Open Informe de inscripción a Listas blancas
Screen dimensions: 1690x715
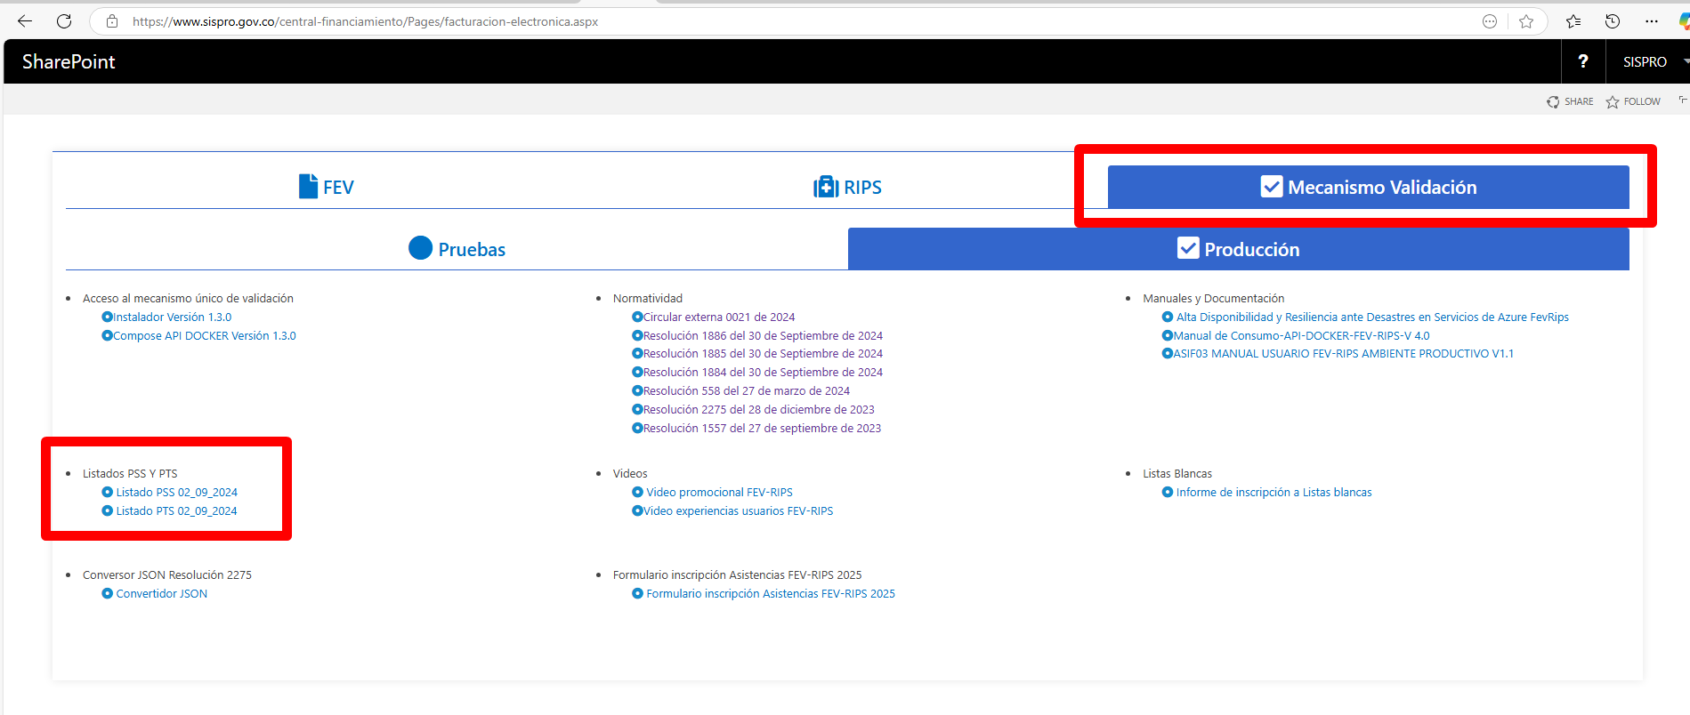point(1274,493)
